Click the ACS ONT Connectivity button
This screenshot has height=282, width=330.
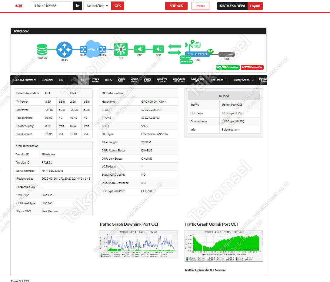228,67
